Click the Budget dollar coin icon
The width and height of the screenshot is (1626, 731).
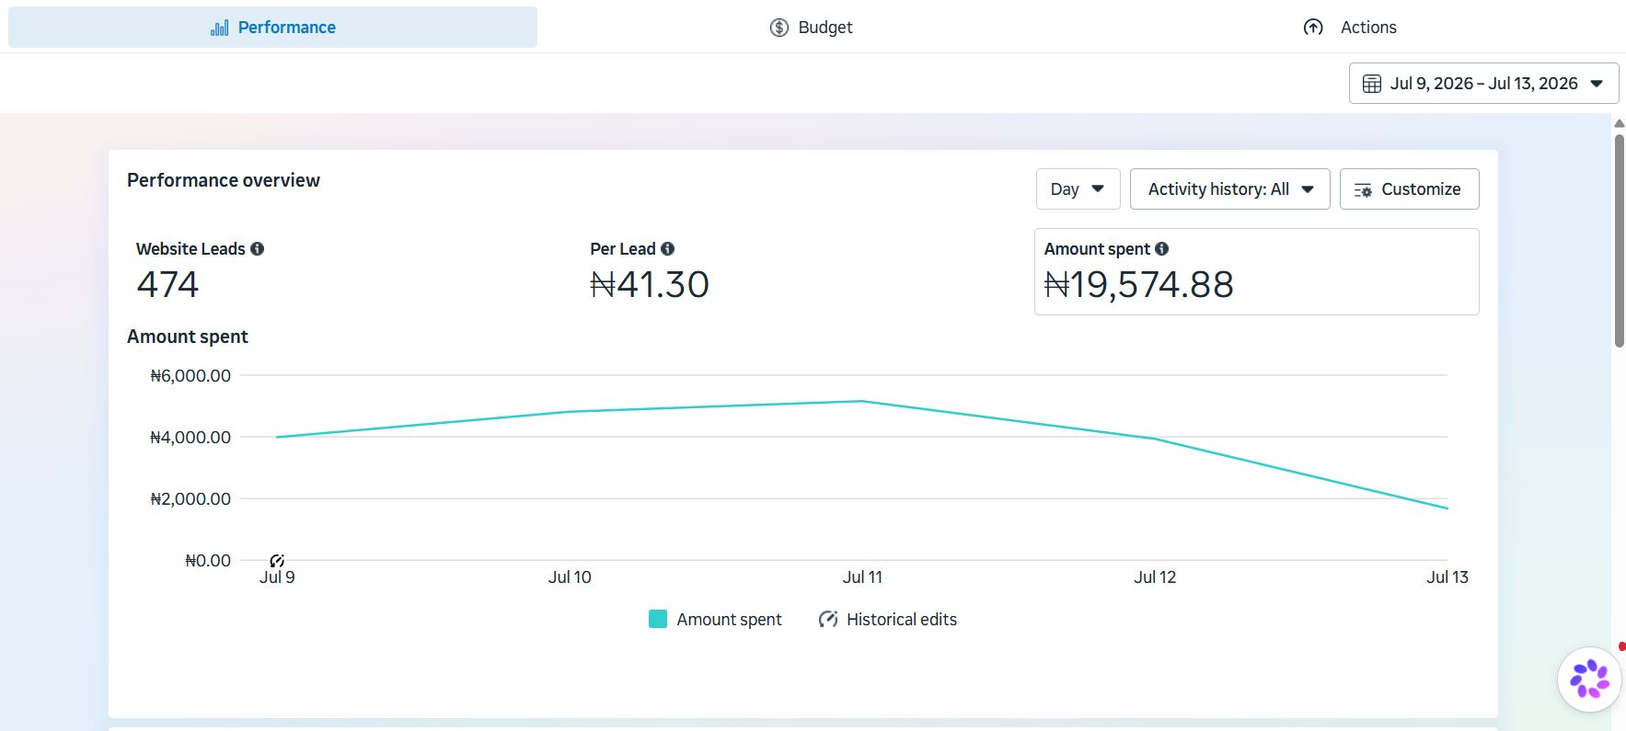click(x=779, y=28)
